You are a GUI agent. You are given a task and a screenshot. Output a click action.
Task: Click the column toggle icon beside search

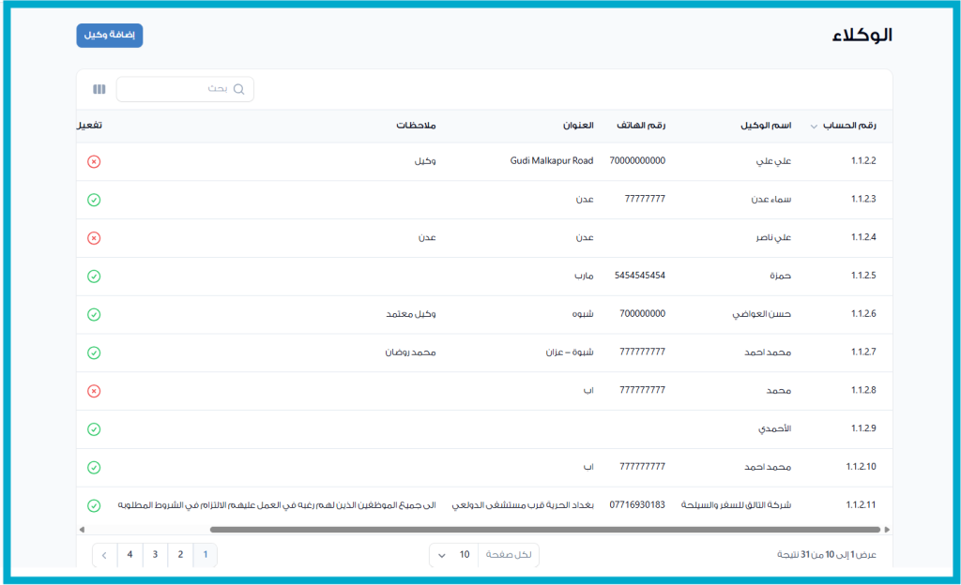click(x=99, y=89)
